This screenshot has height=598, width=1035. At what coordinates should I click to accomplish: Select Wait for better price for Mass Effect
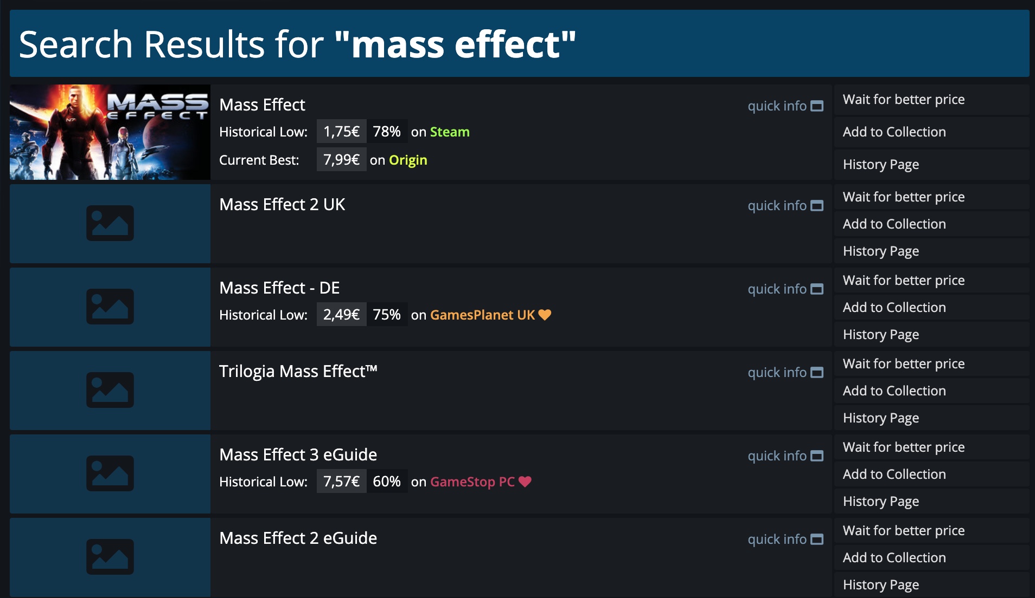pyautogui.click(x=903, y=100)
